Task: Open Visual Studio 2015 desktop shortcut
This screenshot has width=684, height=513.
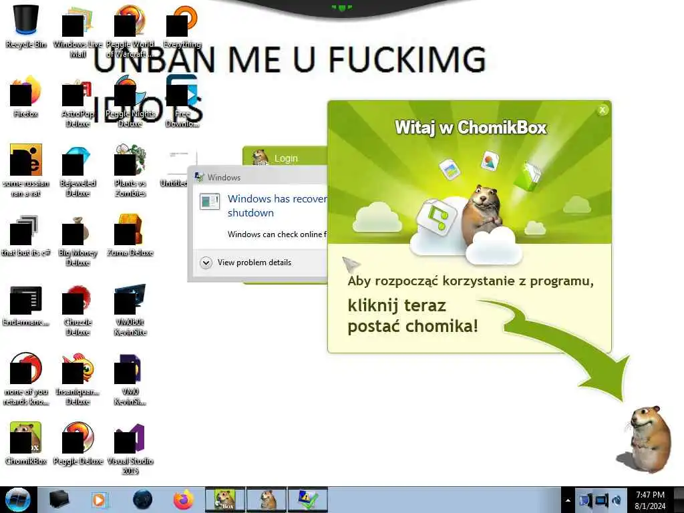Action: pyautogui.click(x=130, y=448)
